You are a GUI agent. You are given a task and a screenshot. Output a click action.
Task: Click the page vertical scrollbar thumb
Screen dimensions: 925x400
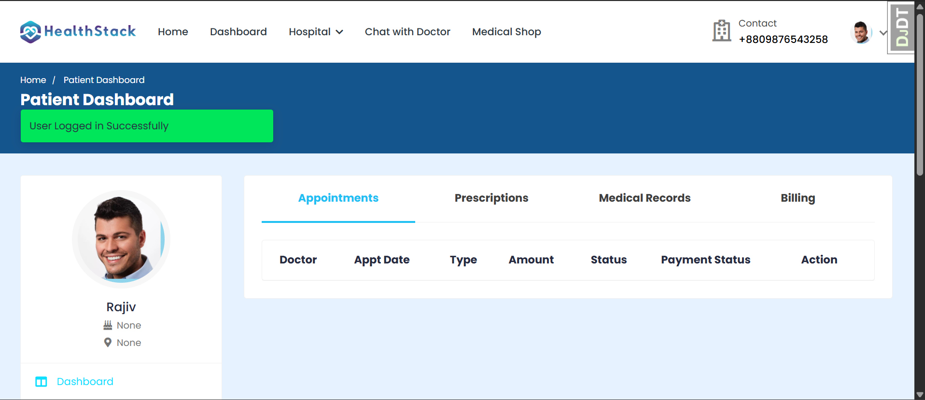point(920,95)
